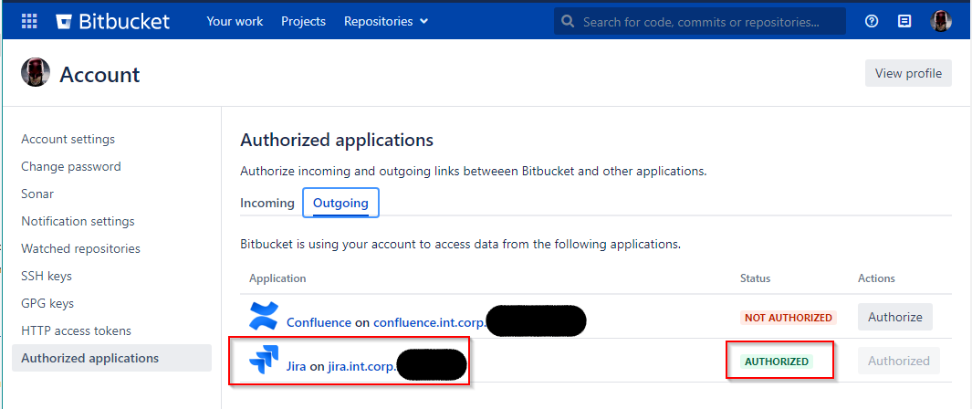Screen dimensions: 972x409
Task: Click the account avatar beside Account heading
Action: tap(36, 73)
